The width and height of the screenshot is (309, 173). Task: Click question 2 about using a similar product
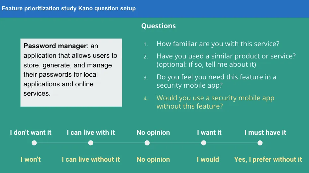[226, 60]
